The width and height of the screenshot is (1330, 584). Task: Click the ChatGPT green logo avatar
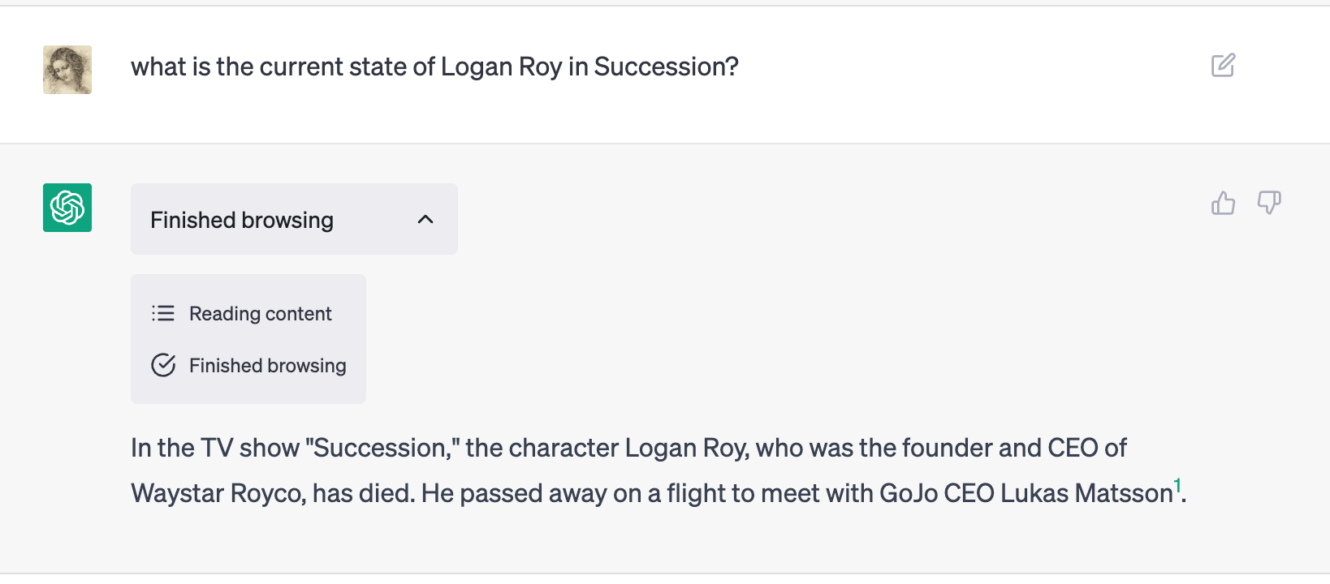coord(67,208)
